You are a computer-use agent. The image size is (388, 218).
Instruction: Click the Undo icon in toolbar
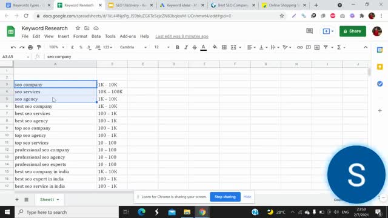[x=13, y=47]
